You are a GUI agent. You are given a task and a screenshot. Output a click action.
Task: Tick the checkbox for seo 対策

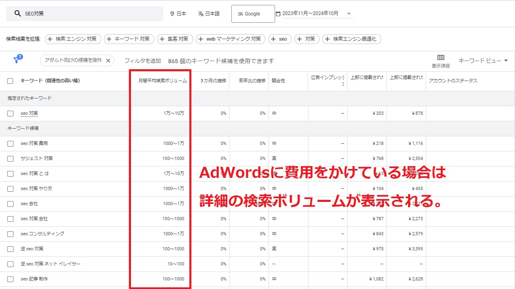coord(10,114)
